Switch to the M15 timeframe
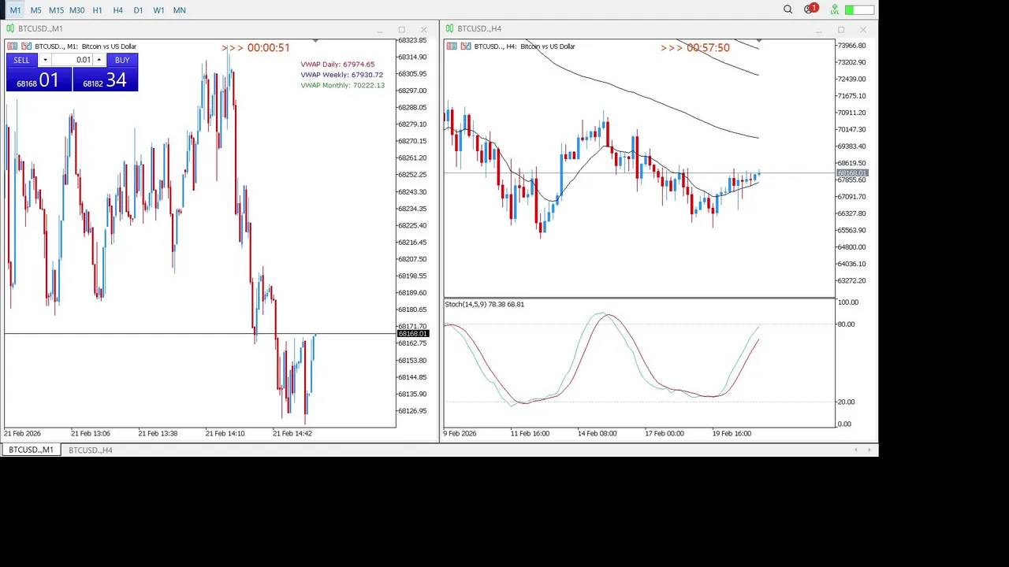Viewport: 1009px width, 567px height. (56, 10)
